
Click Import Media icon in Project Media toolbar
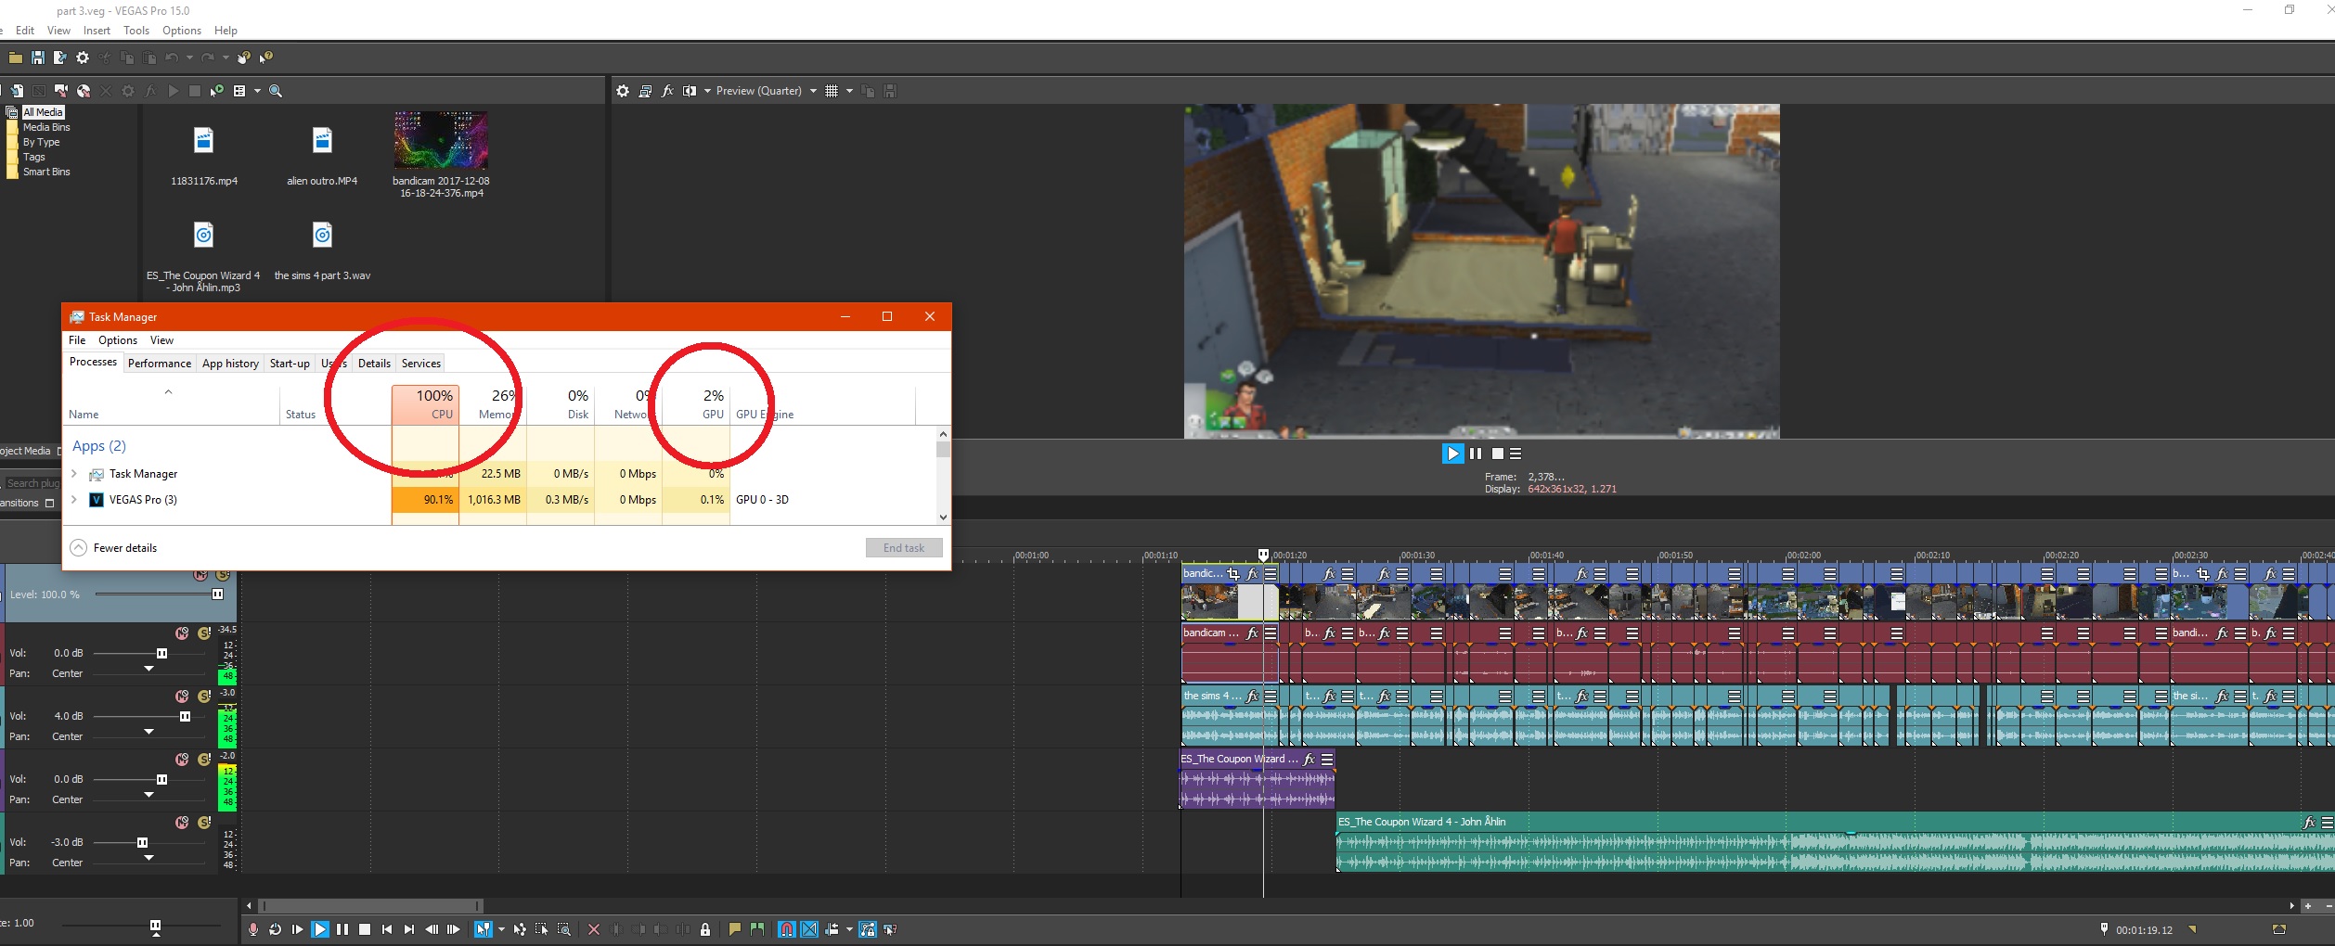click(17, 91)
